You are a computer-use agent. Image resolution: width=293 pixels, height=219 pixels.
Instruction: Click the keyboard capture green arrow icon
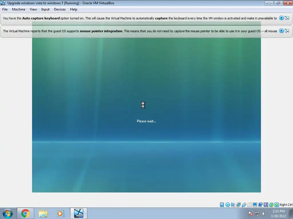click(277, 205)
